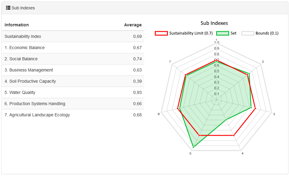Click the Soil Productive Capacity row

[x=73, y=81]
